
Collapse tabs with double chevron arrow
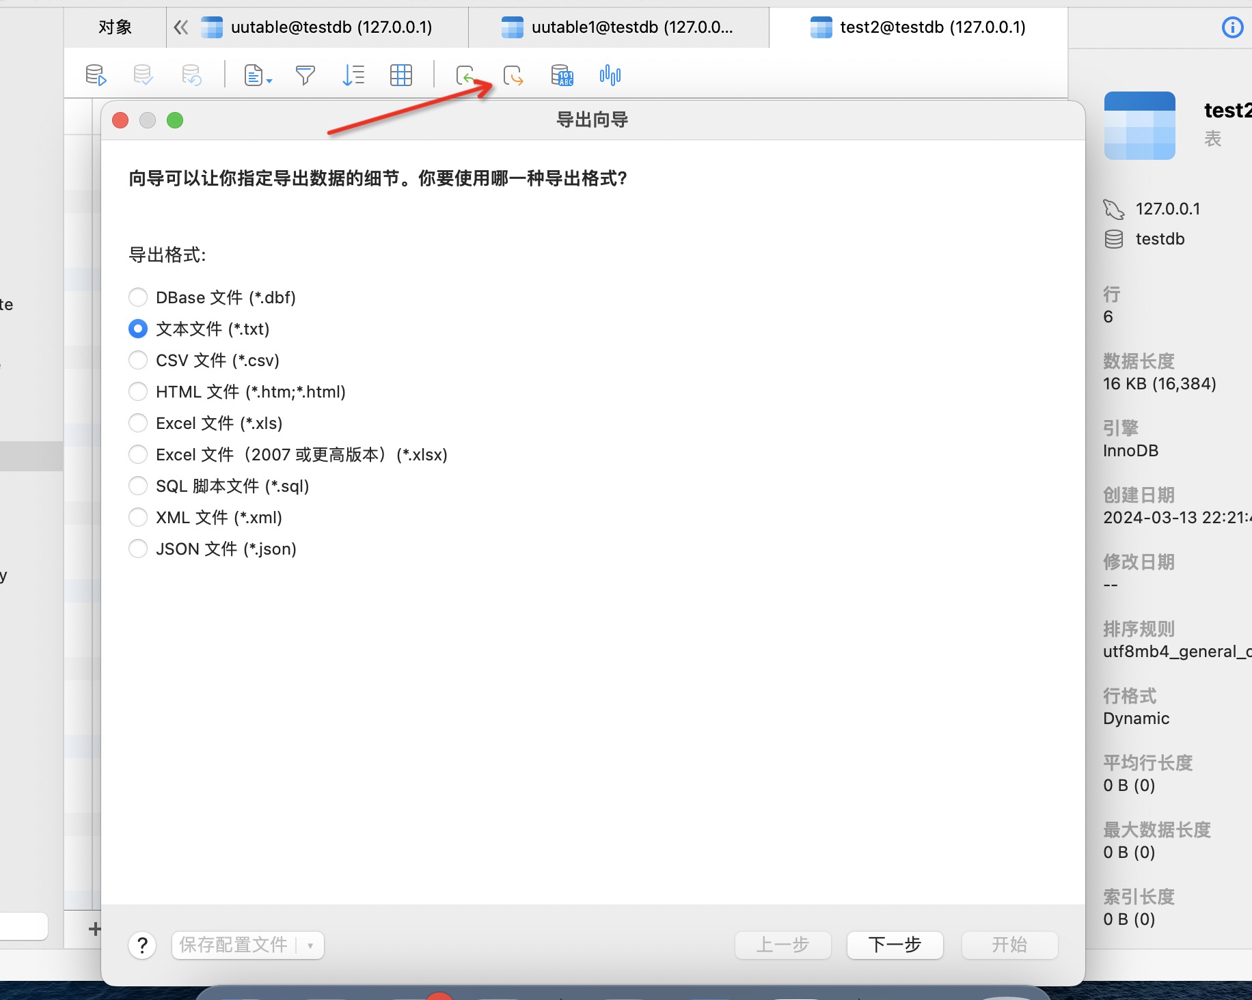pos(180,27)
